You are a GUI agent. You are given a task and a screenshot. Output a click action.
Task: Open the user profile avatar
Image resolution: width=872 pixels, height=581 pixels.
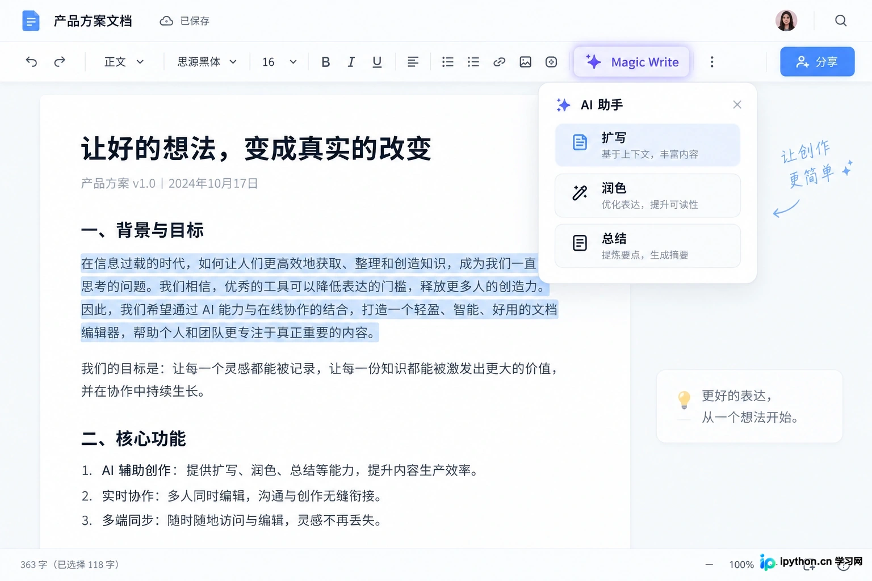786,21
